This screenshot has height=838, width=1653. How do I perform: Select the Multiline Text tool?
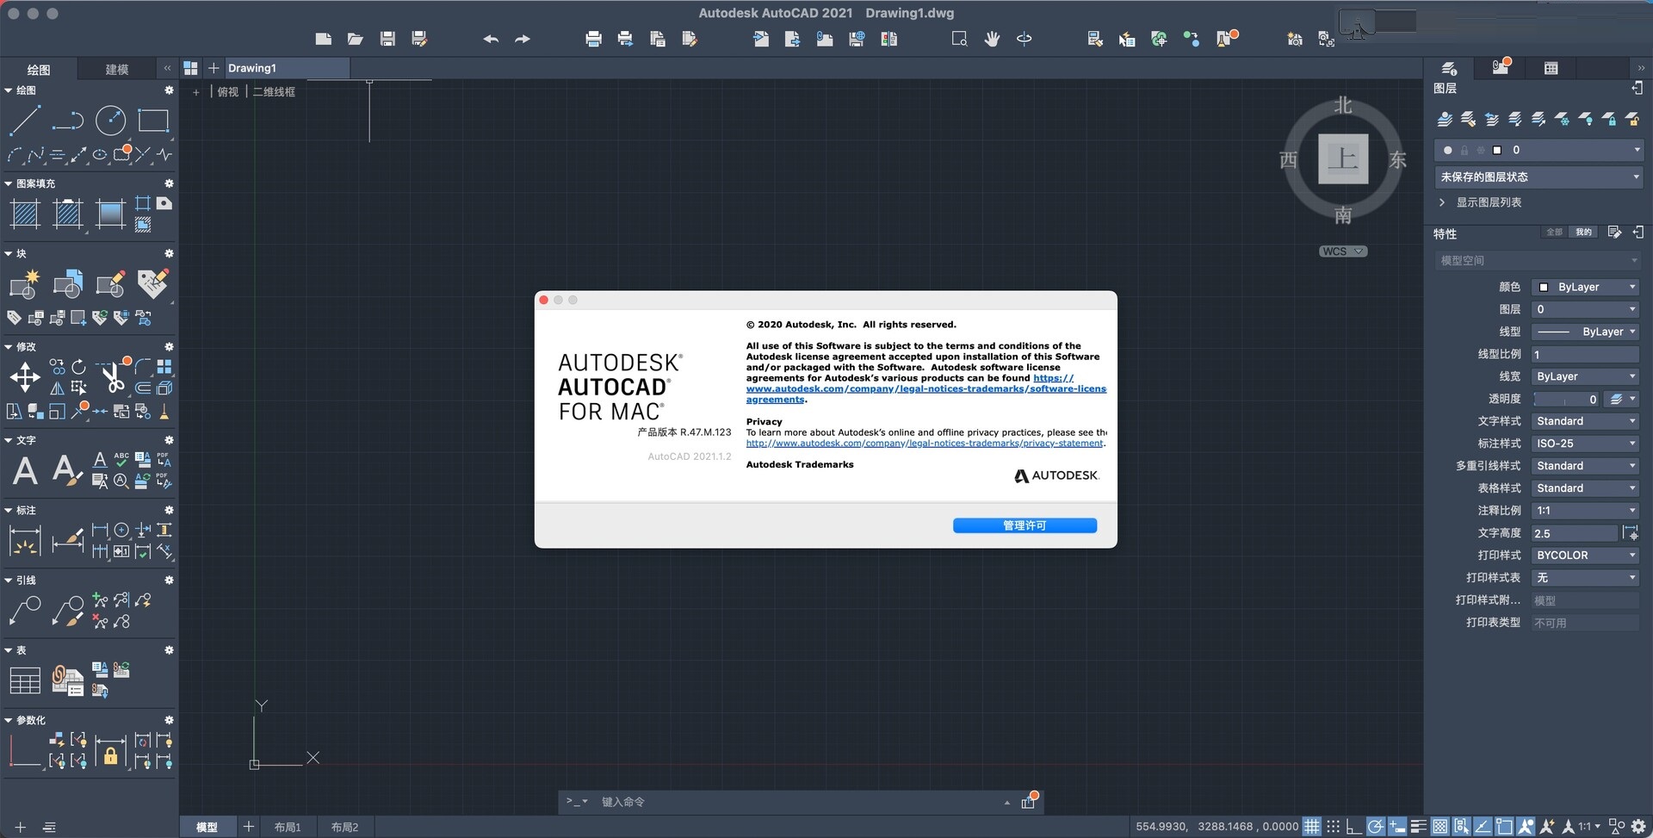coord(26,470)
